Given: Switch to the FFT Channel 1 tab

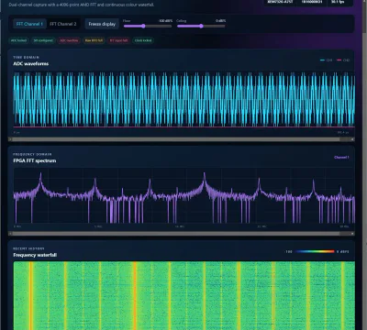Looking at the screenshot, I should (x=29, y=24).
